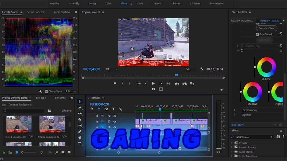
Task: Expand Audio Effects folder
Action: click(232, 151)
